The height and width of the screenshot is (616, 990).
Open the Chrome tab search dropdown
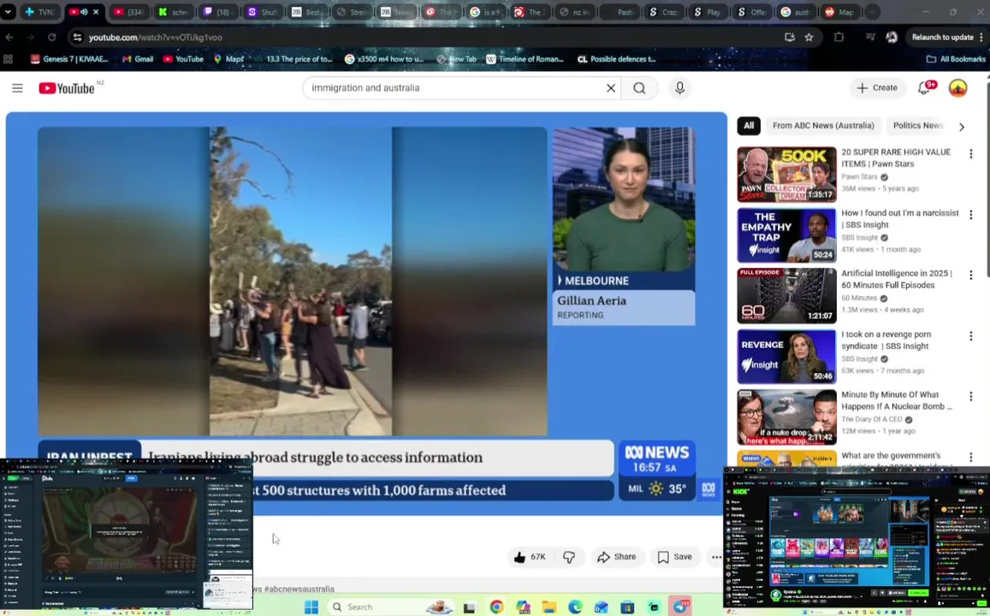coord(8,12)
